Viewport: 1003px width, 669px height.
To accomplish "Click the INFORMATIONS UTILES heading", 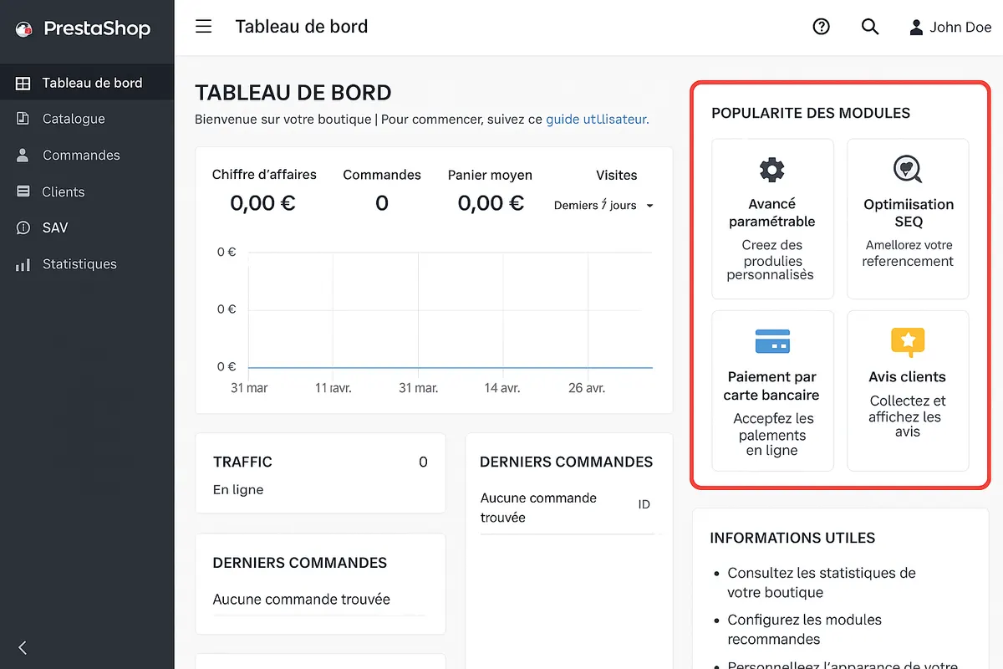I will coord(792,538).
